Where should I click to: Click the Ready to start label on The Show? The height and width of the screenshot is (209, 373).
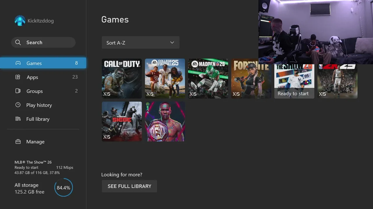(293, 93)
